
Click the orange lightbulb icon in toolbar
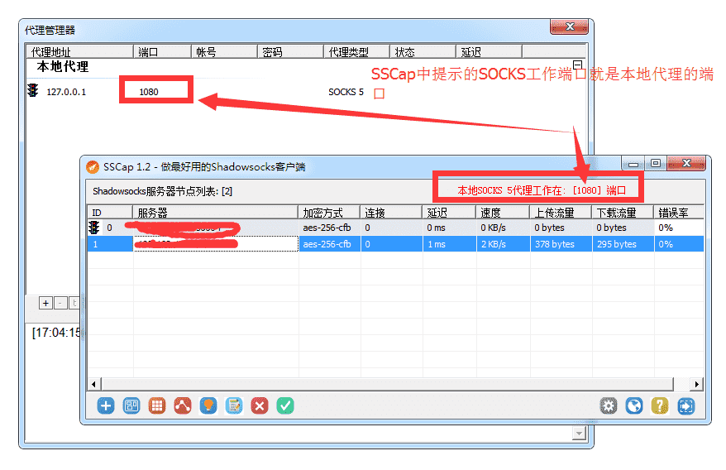point(208,405)
